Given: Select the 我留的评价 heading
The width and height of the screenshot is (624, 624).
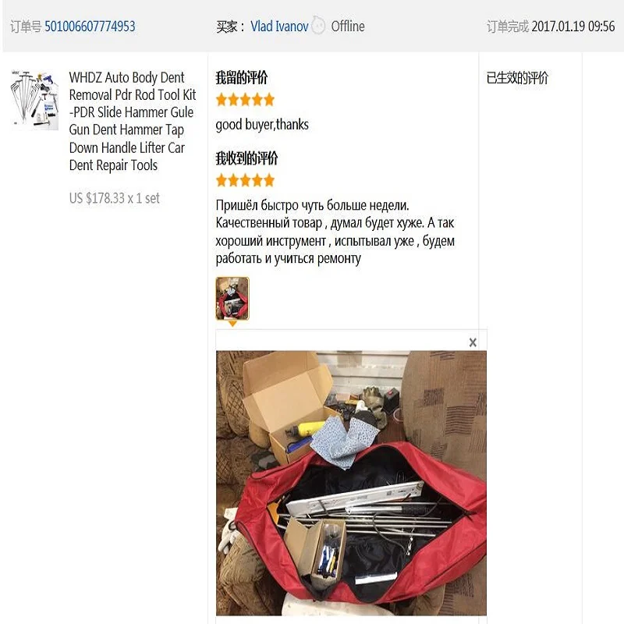Looking at the screenshot, I should coord(242,77).
